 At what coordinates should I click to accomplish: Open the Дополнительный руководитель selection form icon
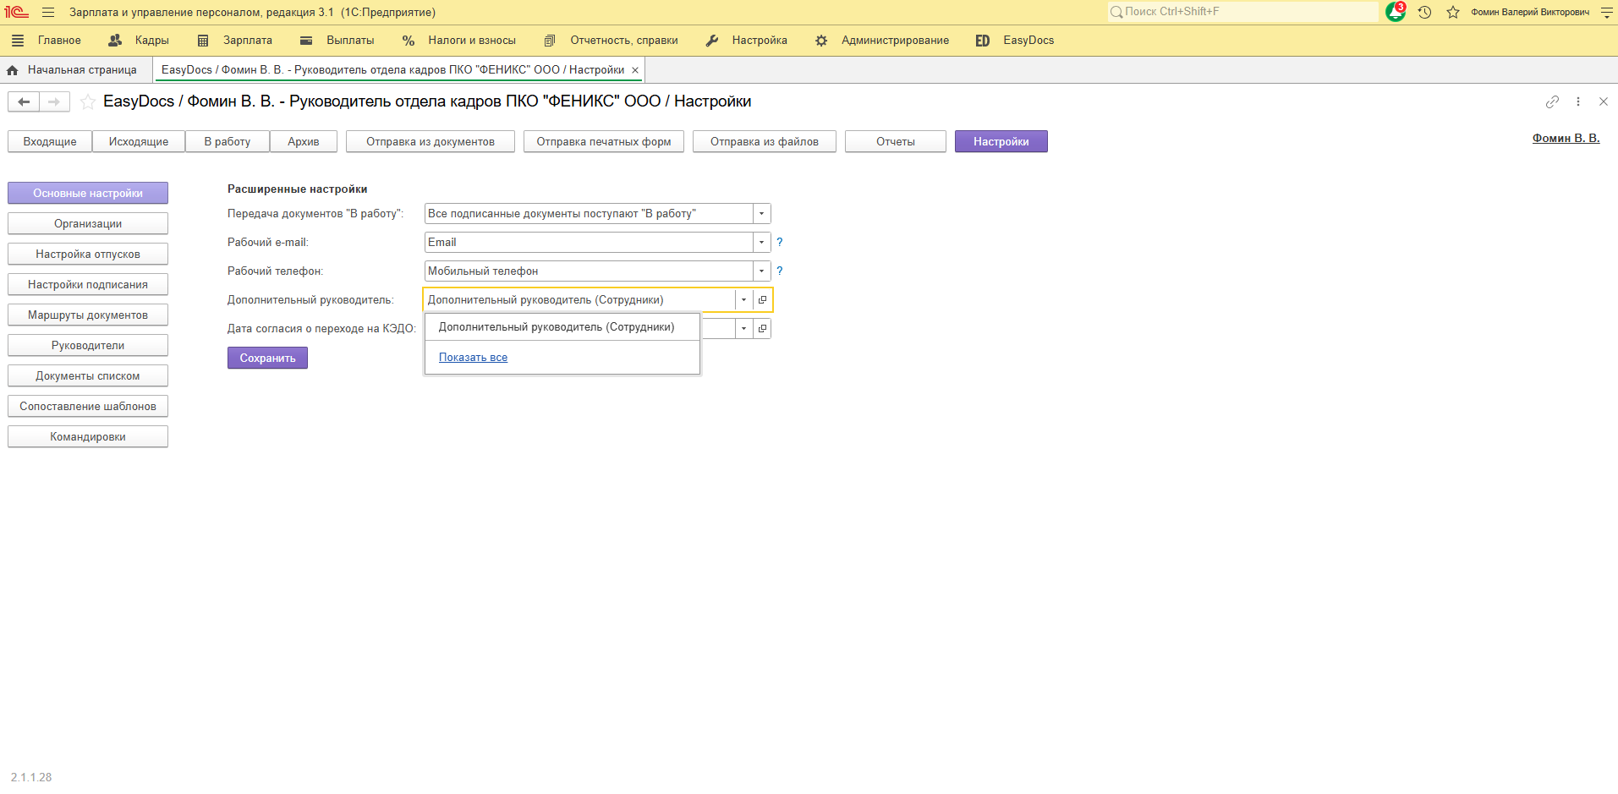point(762,299)
